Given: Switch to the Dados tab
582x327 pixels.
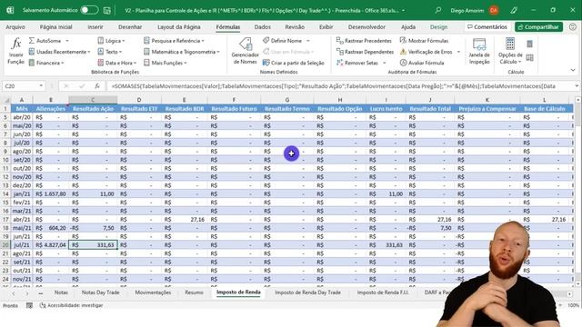Looking at the screenshot, I should coord(263,26).
